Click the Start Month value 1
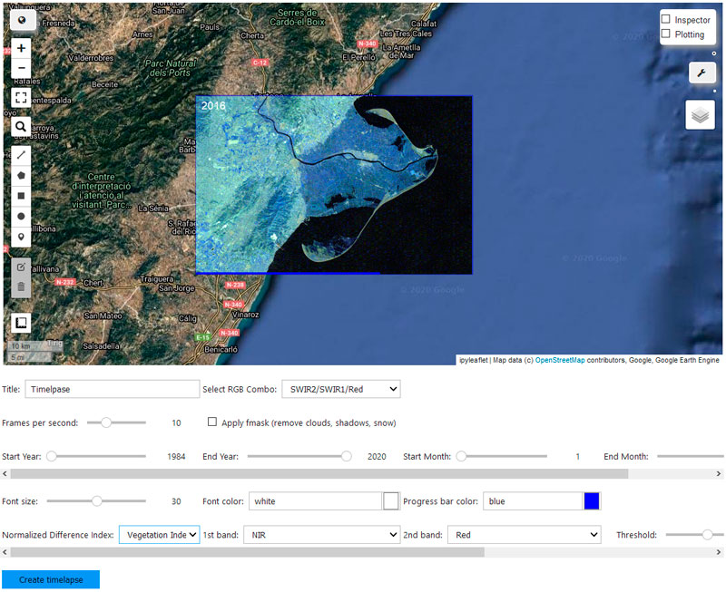Image resolution: width=726 pixels, height=592 pixels. pos(577,457)
